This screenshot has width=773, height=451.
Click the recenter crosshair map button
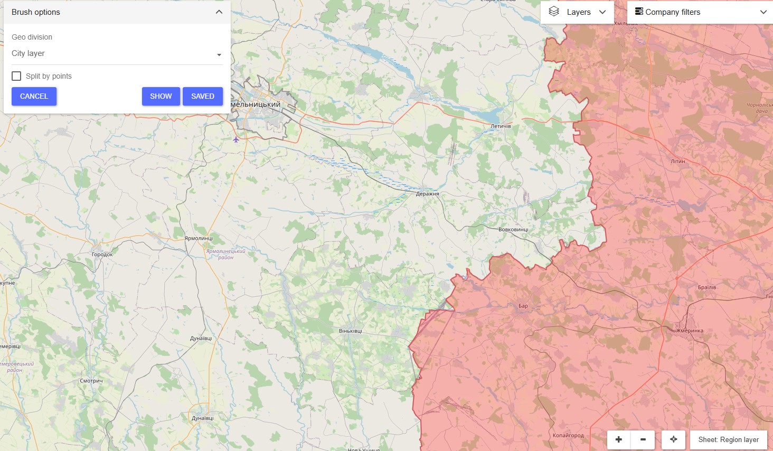click(x=674, y=439)
